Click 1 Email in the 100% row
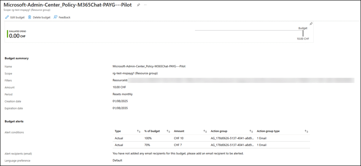Image resolution: width=361 pixels, height=166 pixels. point(262,138)
